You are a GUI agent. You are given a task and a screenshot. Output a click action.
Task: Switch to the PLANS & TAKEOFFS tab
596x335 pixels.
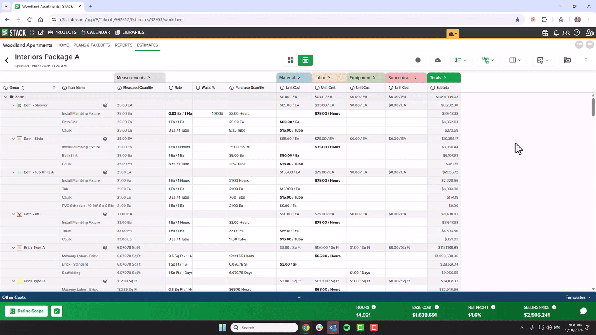[92, 45]
